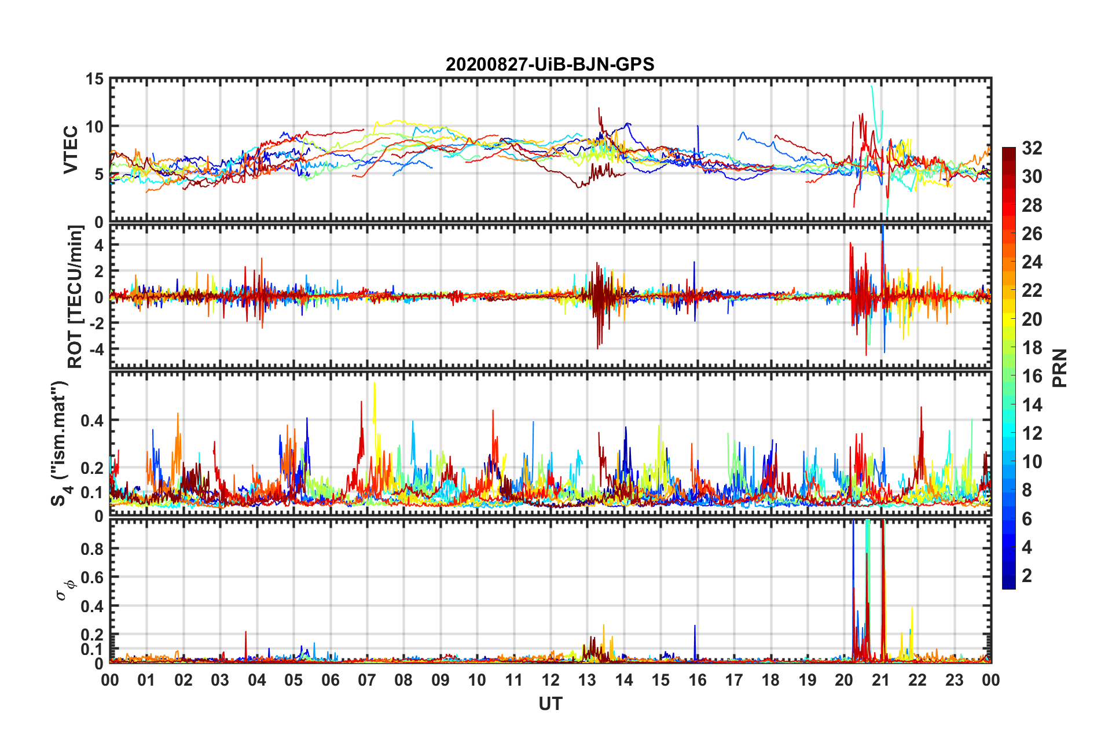Viewport: 1101px width, 736px height.
Task: Click the "11" UT axis tick label
Action: pyautogui.click(x=514, y=680)
